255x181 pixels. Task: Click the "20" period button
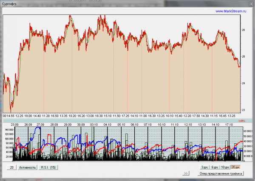pyautogui.click(x=11, y=167)
